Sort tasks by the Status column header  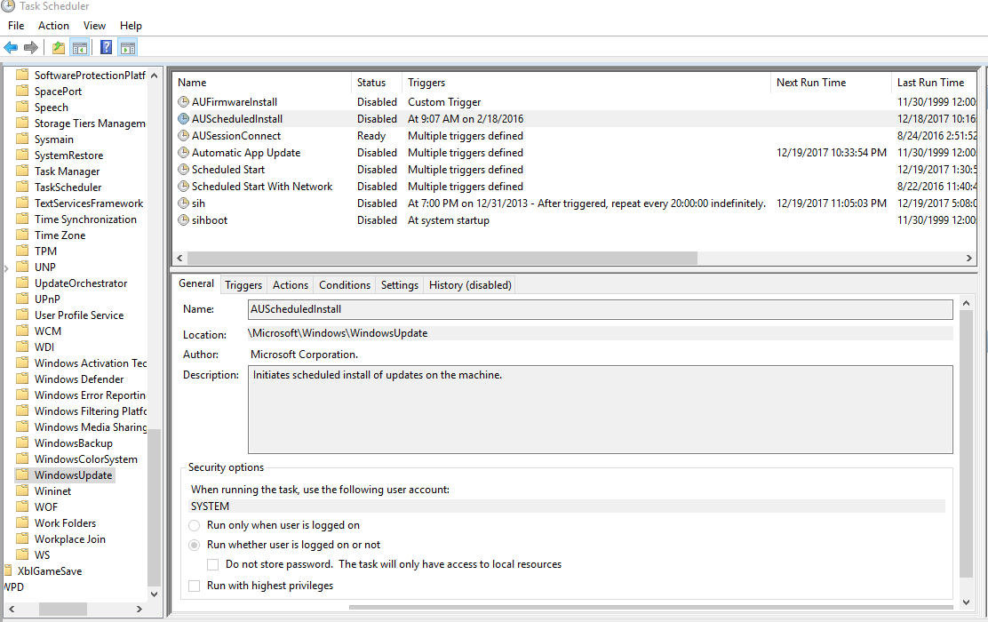tap(371, 83)
